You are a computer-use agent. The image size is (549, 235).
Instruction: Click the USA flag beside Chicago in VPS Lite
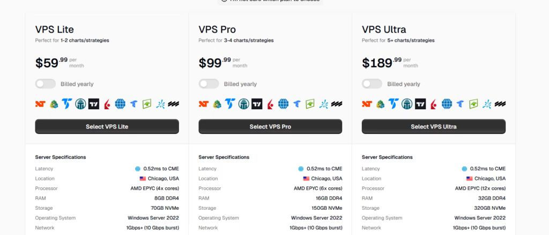(143, 179)
